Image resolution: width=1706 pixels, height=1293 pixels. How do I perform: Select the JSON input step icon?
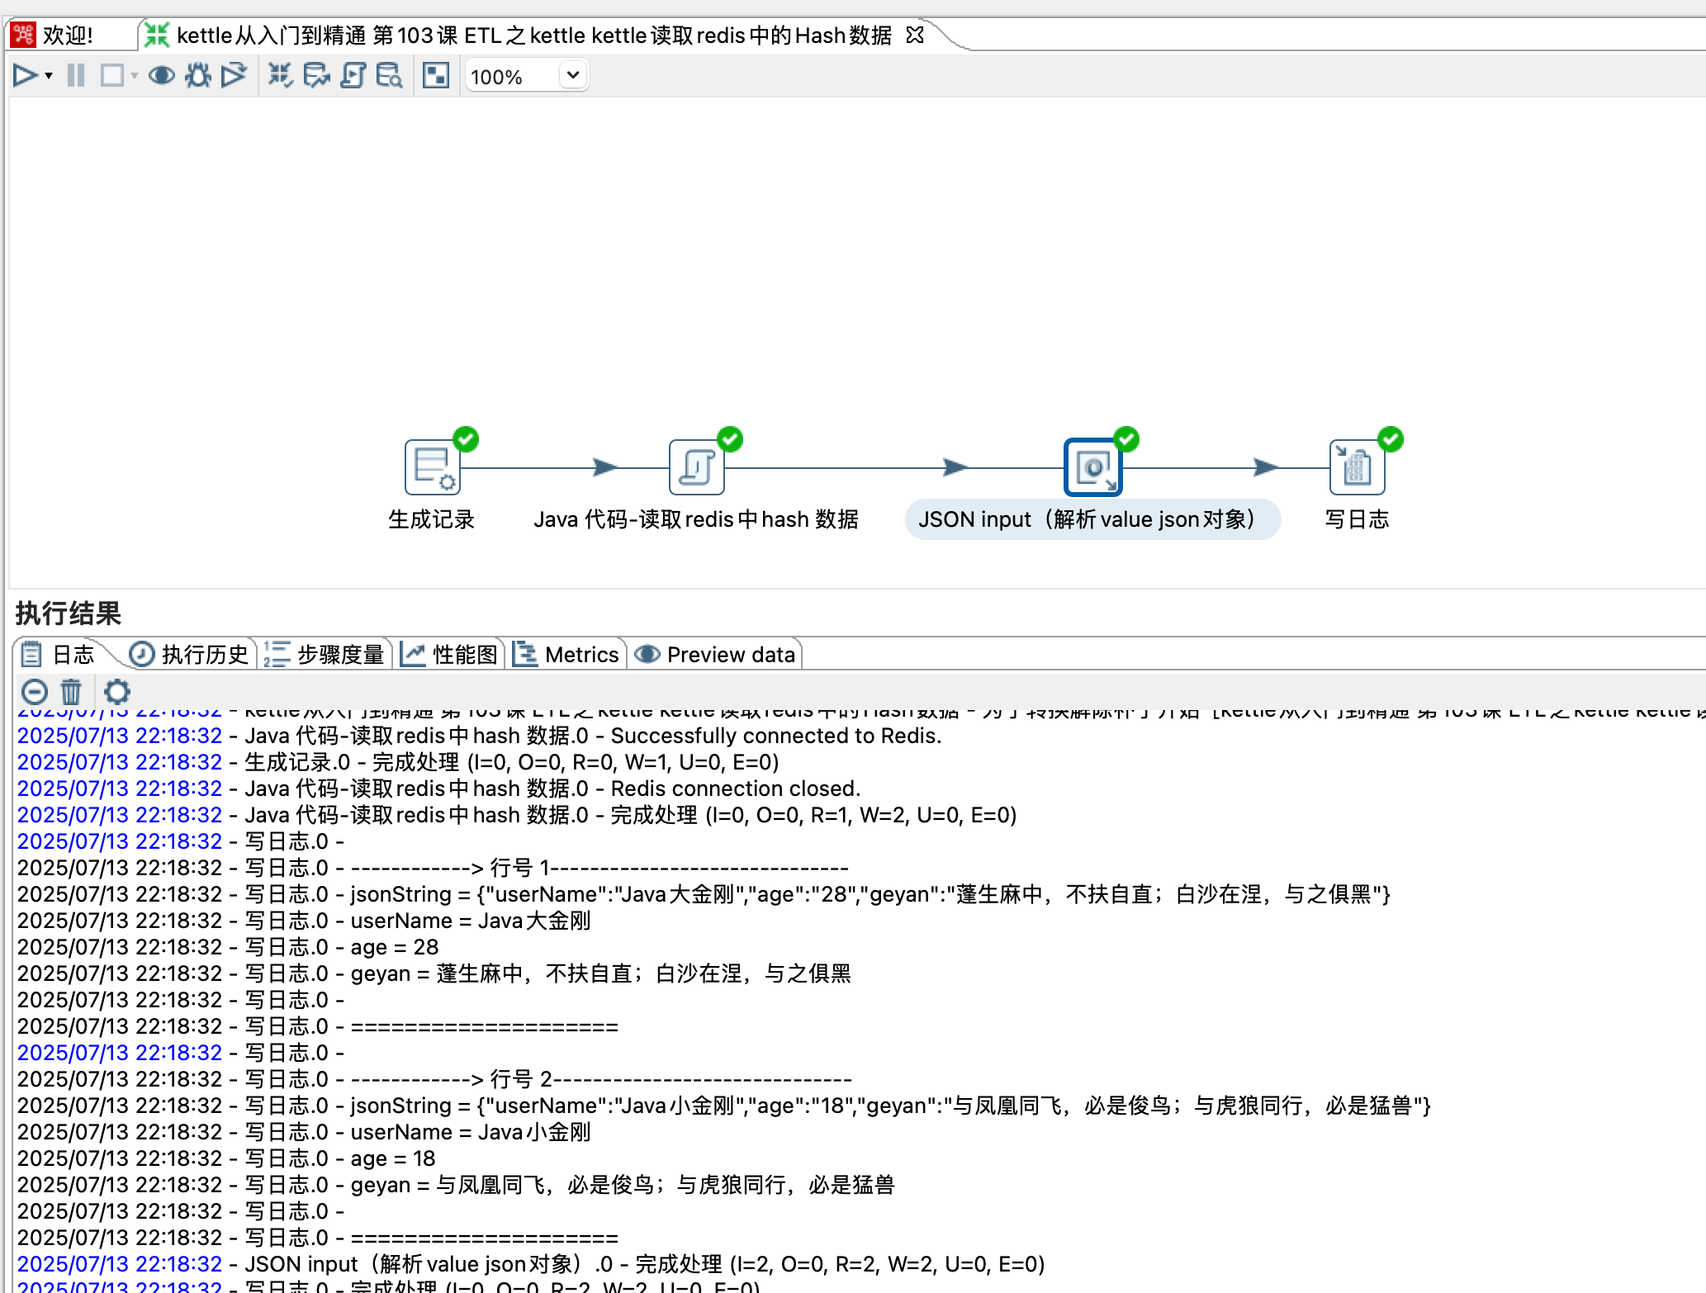point(1092,468)
